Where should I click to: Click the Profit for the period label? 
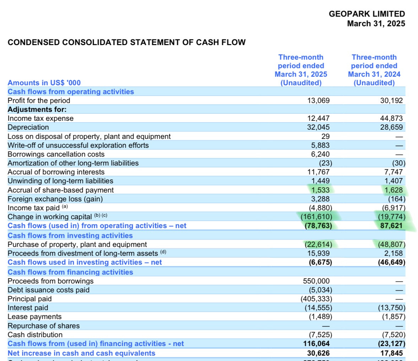pos(39,101)
